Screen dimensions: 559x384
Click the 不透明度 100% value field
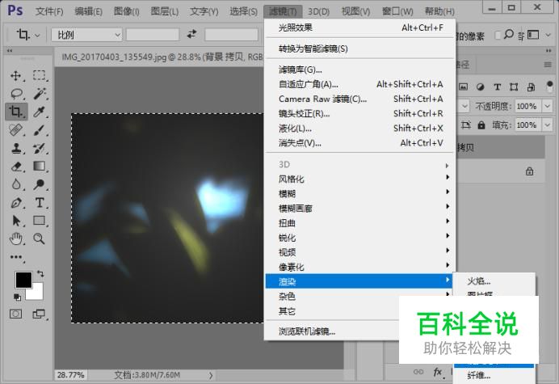tap(527, 106)
